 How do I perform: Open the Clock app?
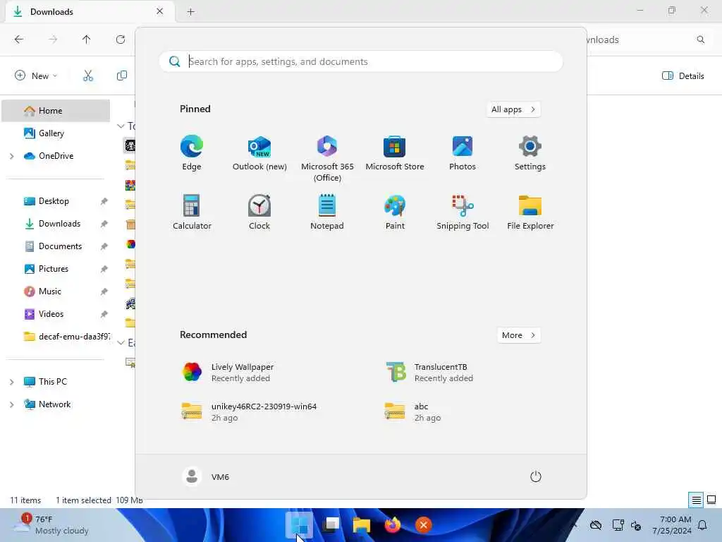coord(259,212)
